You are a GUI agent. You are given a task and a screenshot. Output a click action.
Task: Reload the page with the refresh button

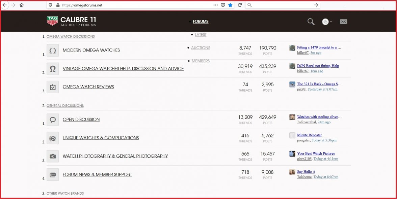(240, 5)
